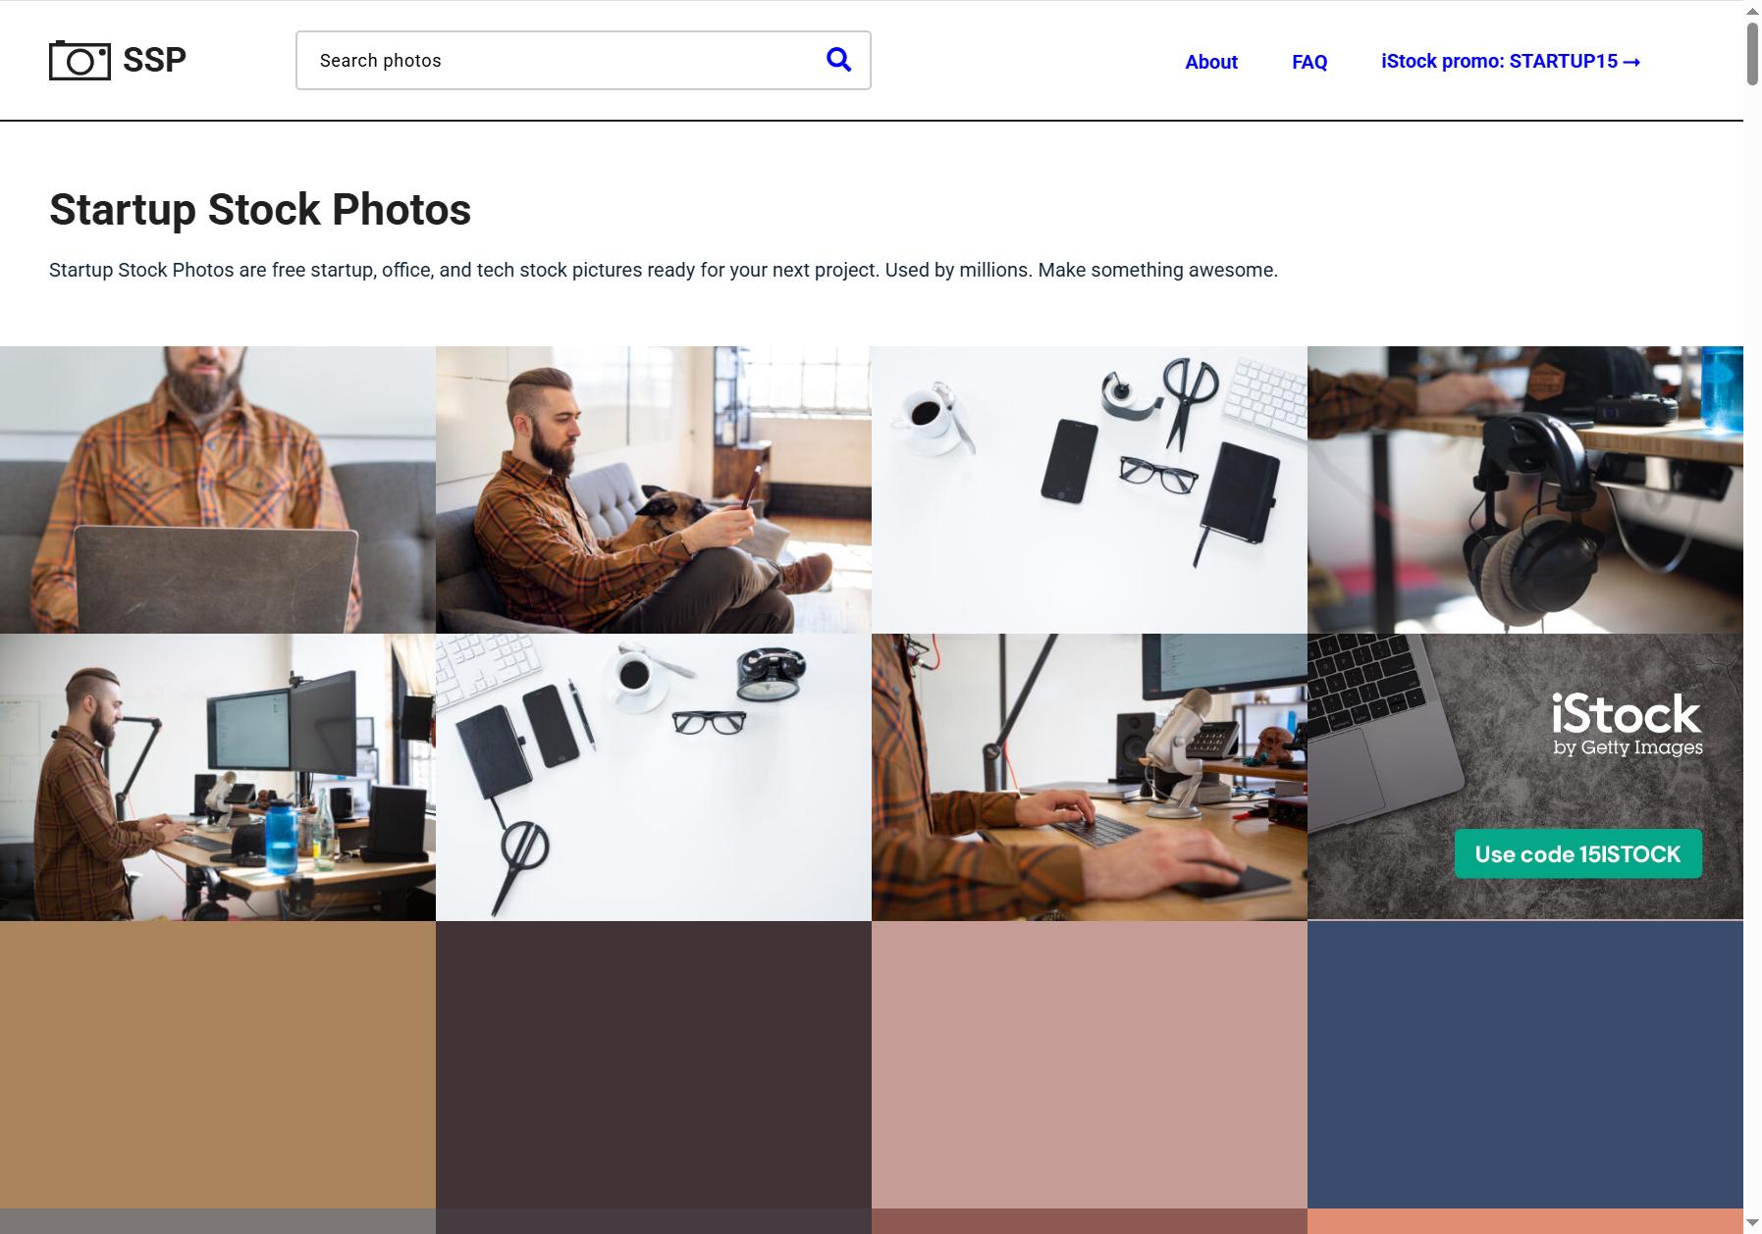Open the dark maroon placeholder tile
Viewport: 1762px width, 1234px height.
pyautogui.click(x=654, y=1064)
